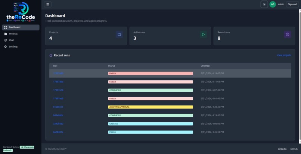Click the CREATED status badge

(150, 124)
